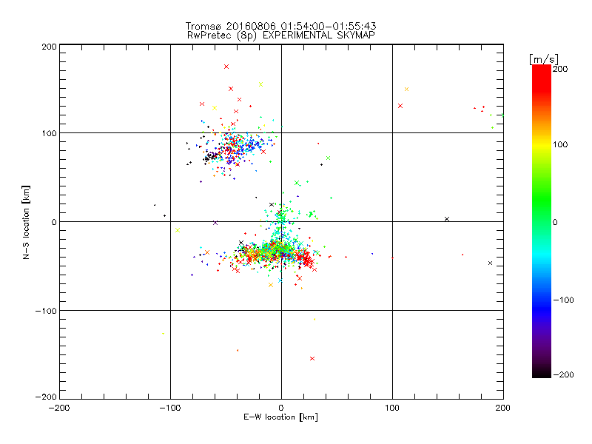
Task: Select the '100' tick on N-S axis
Action: coord(49,133)
